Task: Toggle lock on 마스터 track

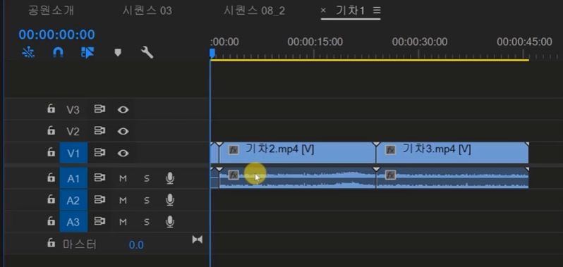Action: click(52, 243)
